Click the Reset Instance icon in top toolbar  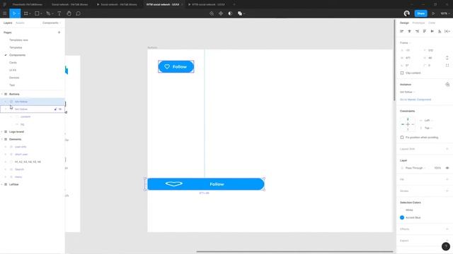pos(212,13)
